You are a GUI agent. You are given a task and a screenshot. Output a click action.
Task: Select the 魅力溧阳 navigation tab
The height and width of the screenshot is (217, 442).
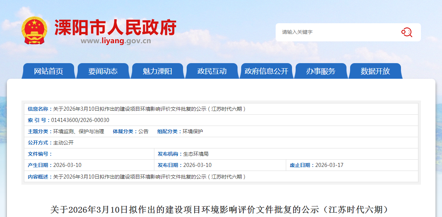coord(157,71)
